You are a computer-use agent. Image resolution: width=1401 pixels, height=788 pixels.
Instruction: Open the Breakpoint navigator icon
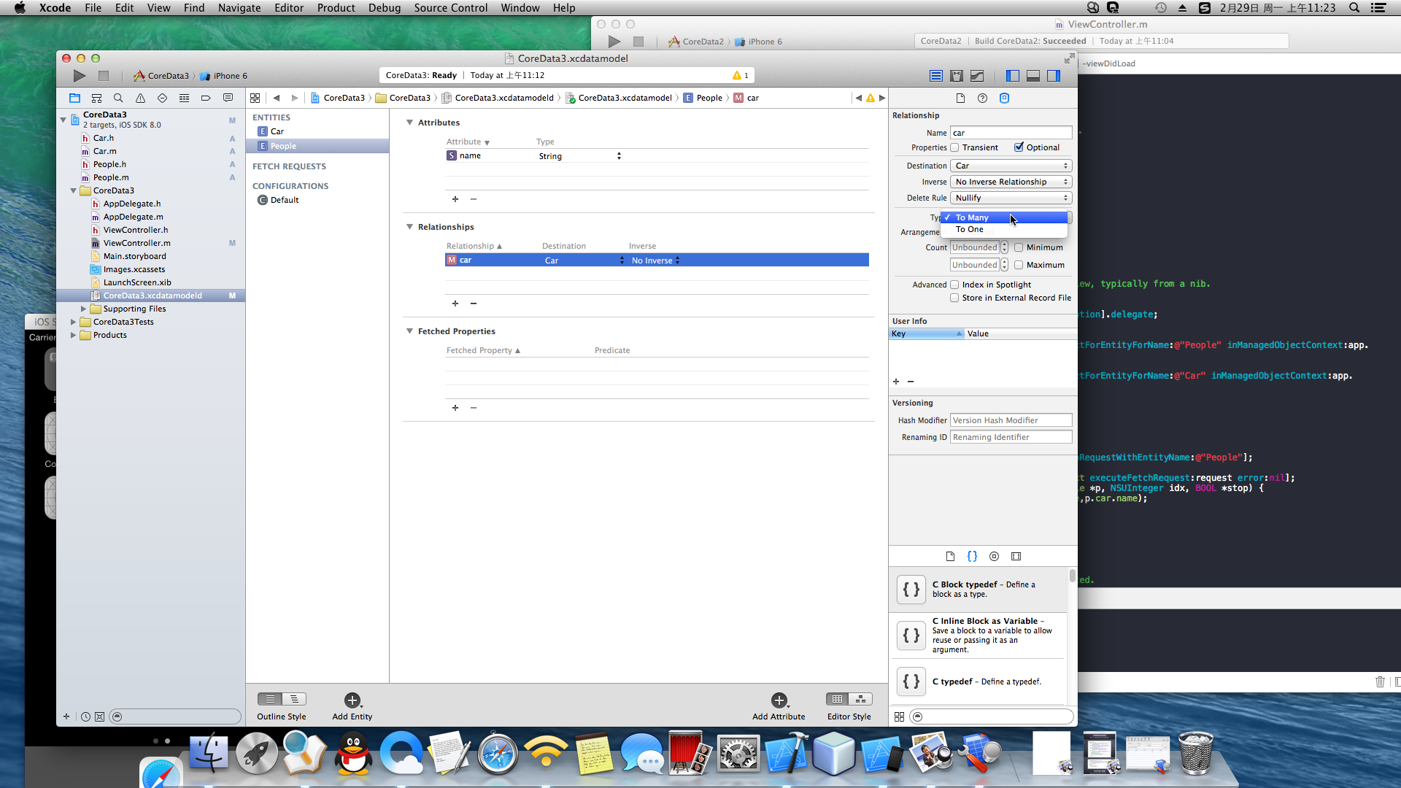(206, 98)
